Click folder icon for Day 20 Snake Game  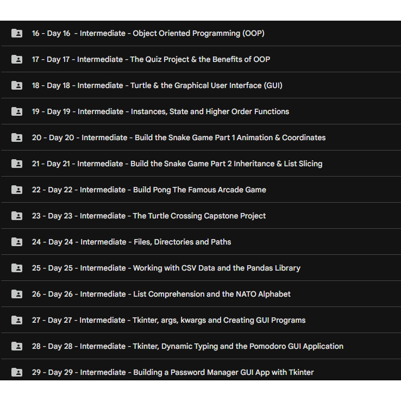tap(17, 137)
